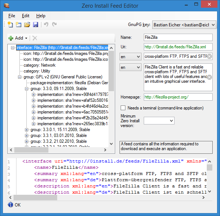Redo the last change
Viewport: 220px width, 216px height.
tap(54, 25)
